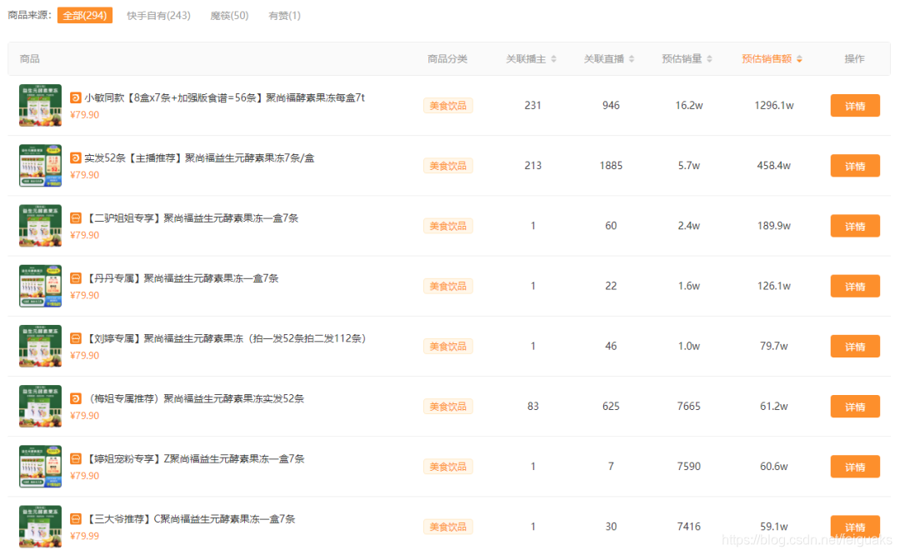Click the 7590 estimated sales value
This screenshot has width=900, height=555.
[689, 467]
